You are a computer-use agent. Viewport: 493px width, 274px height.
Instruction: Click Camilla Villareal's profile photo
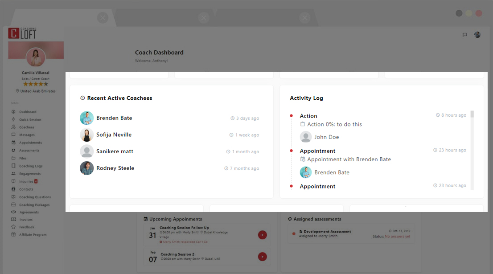coord(35,56)
